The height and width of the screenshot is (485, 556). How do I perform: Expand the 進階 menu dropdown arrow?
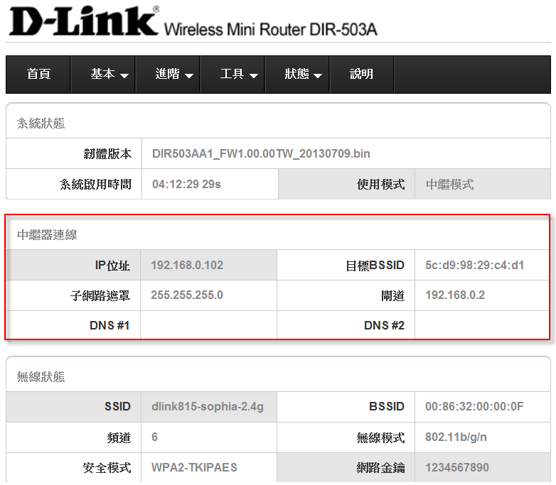click(189, 75)
